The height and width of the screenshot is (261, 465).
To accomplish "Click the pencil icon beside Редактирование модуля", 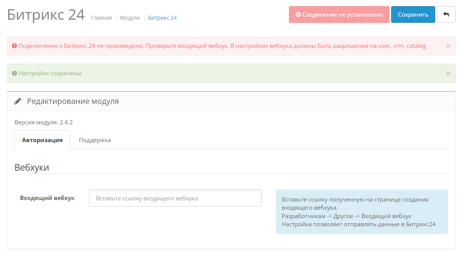I will 18,102.
